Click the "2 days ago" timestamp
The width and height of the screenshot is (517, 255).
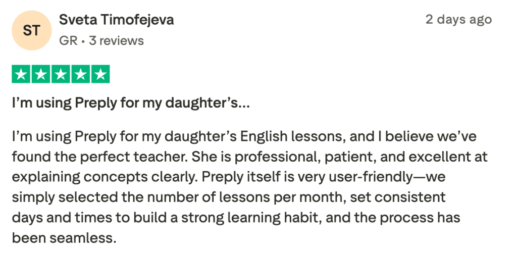click(458, 20)
